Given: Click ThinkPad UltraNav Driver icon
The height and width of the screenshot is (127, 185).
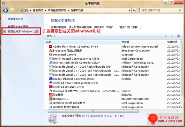Looking at the screenshot, I should (51, 87).
